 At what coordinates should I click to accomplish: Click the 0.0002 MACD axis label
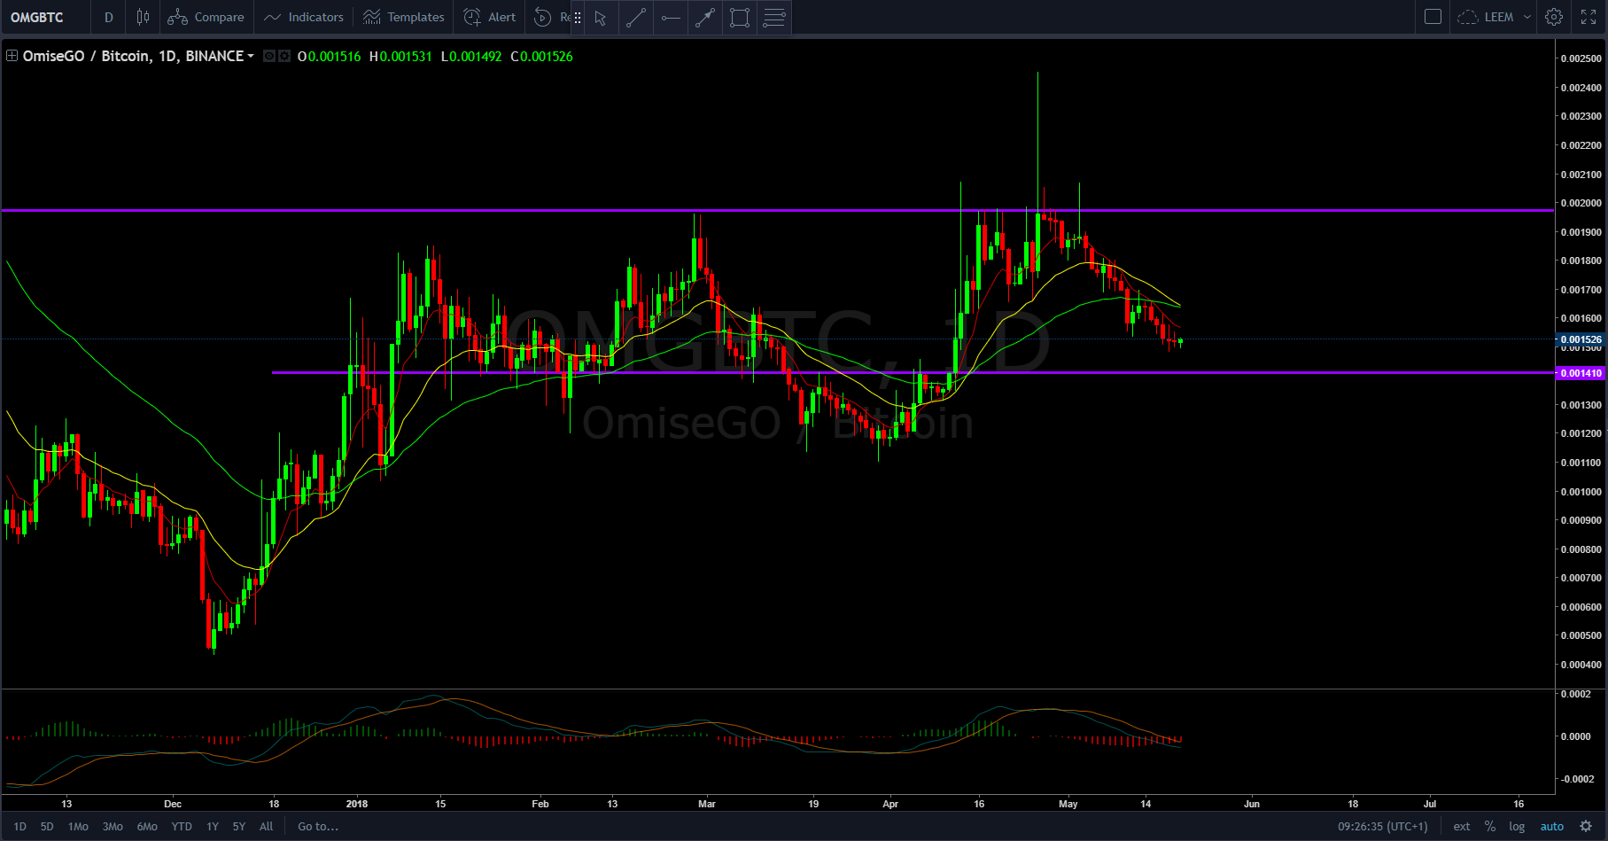(x=1575, y=694)
